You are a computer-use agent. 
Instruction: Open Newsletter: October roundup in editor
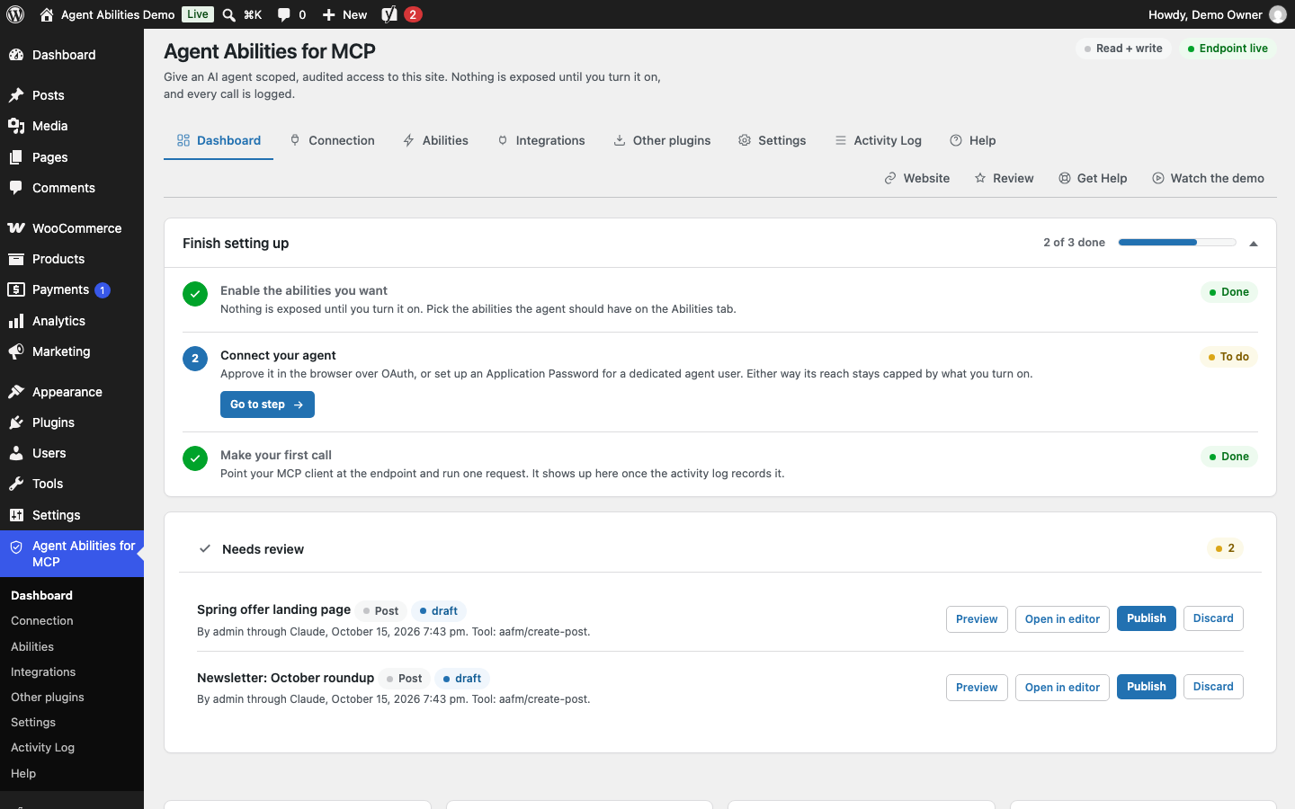click(x=1062, y=688)
